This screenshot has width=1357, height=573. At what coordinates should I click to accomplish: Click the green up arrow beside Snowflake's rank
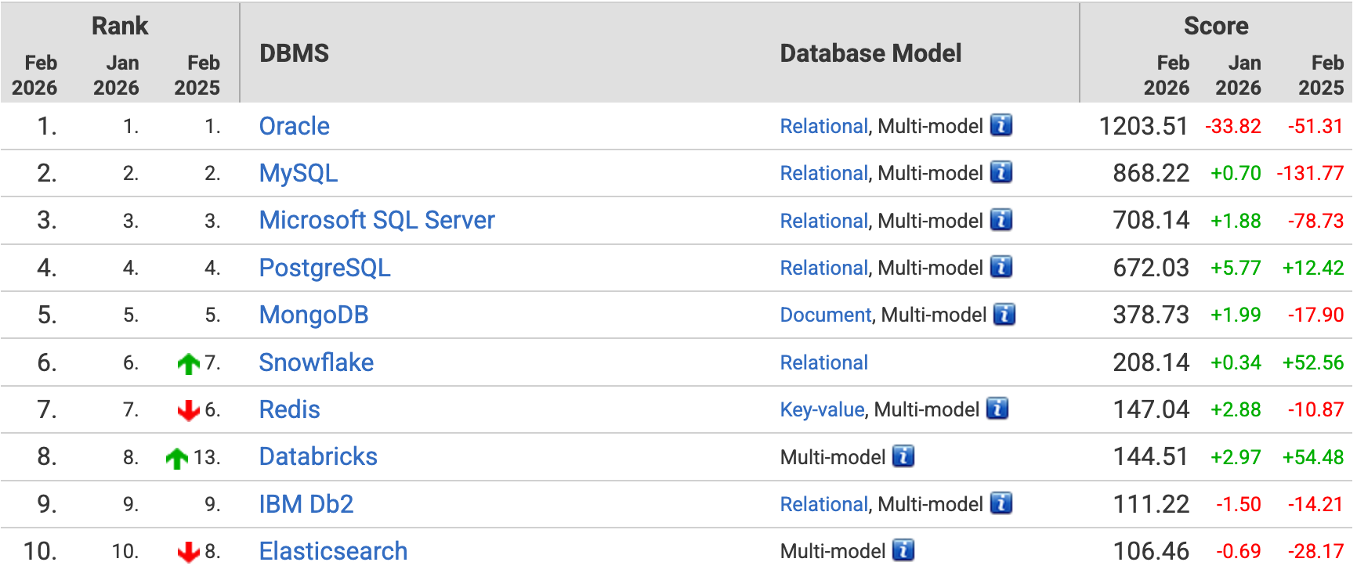tap(188, 363)
